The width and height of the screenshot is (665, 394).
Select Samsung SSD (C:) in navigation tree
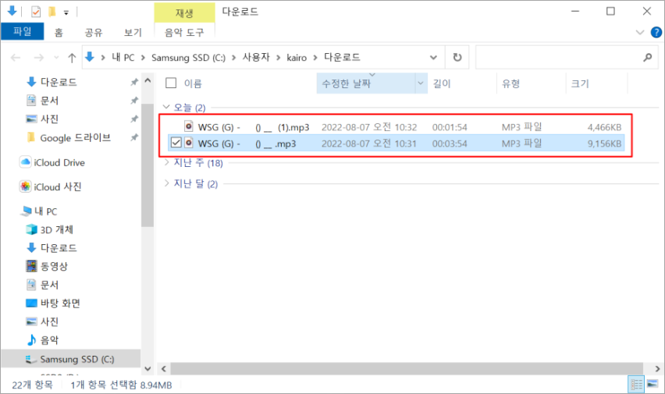click(x=76, y=359)
